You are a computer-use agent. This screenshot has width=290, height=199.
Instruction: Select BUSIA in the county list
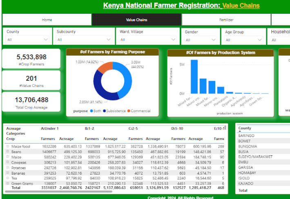[243, 152]
